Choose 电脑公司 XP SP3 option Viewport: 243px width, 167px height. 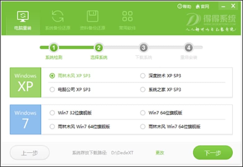point(52,90)
